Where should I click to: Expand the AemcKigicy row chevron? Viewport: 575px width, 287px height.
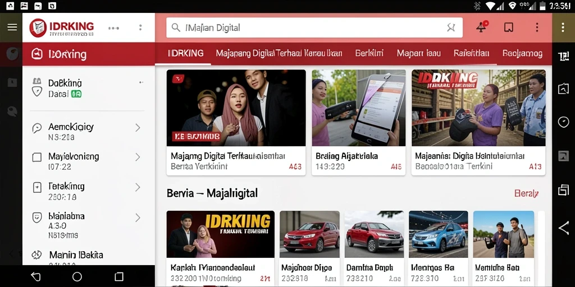[x=138, y=127]
